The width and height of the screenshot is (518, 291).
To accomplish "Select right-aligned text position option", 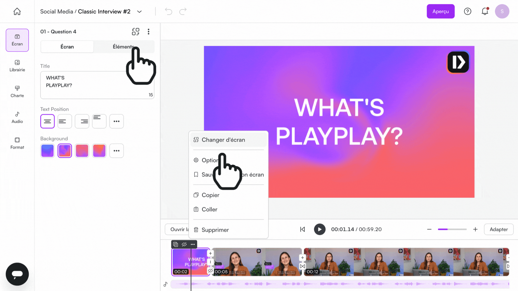I will [82, 121].
